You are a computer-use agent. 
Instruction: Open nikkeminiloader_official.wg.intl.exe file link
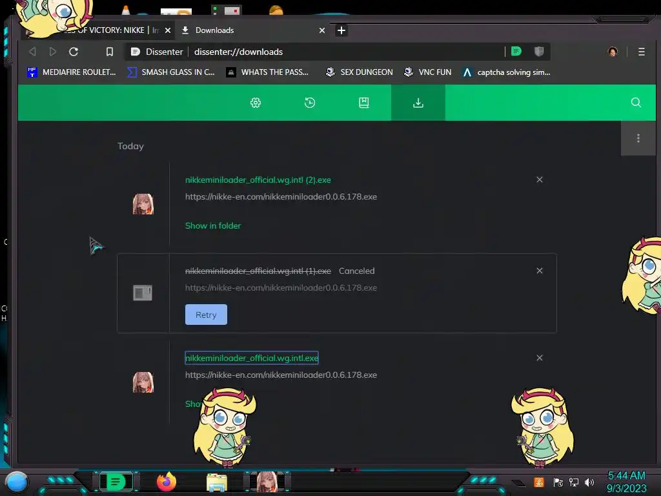coord(252,358)
